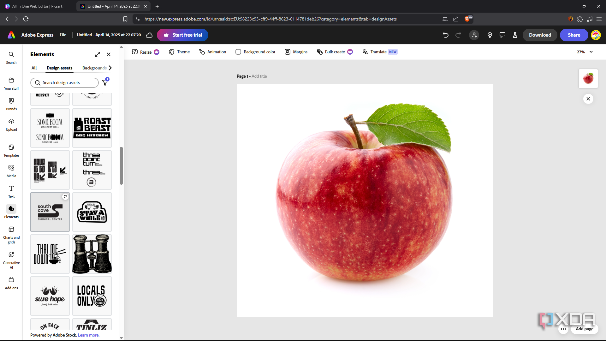Image resolution: width=606 pixels, height=341 pixels.
Task: Open the Media sidebar panel
Action: click(11, 171)
